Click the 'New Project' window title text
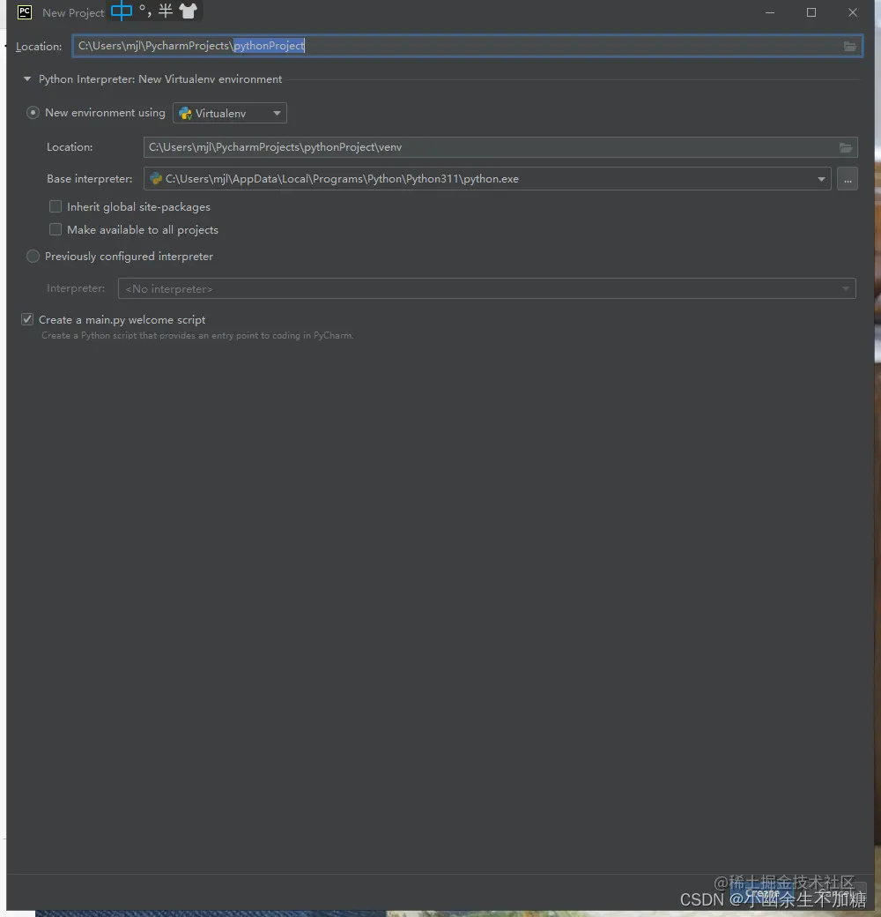The image size is (881, 917). (73, 13)
